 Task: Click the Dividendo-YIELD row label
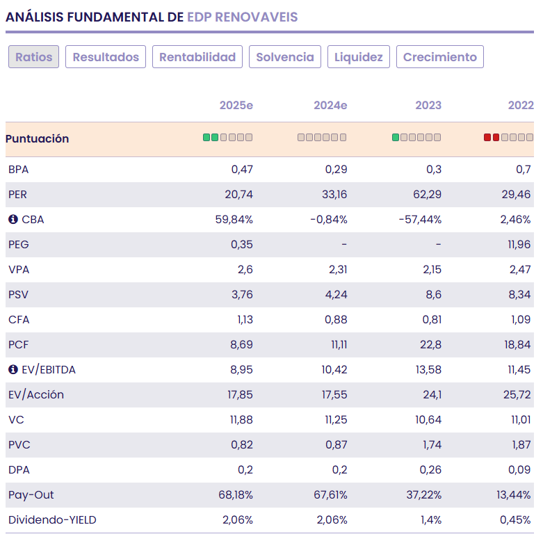point(52,520)
